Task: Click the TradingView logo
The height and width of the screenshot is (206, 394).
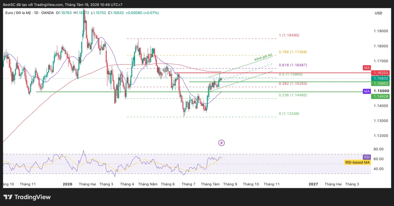Action: [27, 197]
